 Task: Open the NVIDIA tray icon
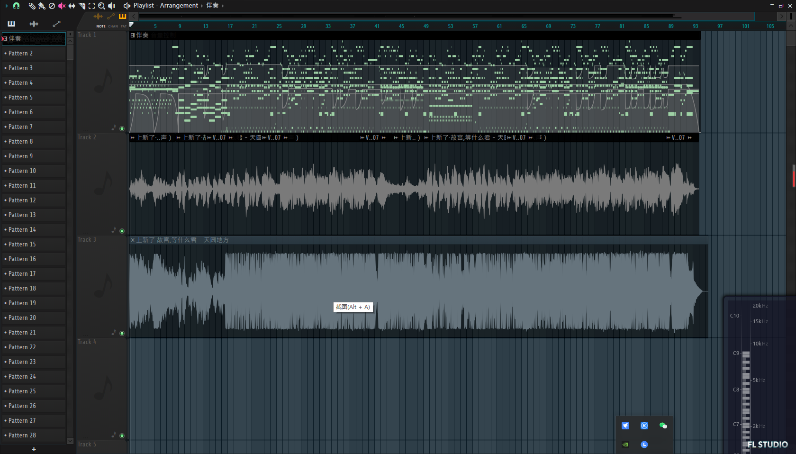click(625, 445)
